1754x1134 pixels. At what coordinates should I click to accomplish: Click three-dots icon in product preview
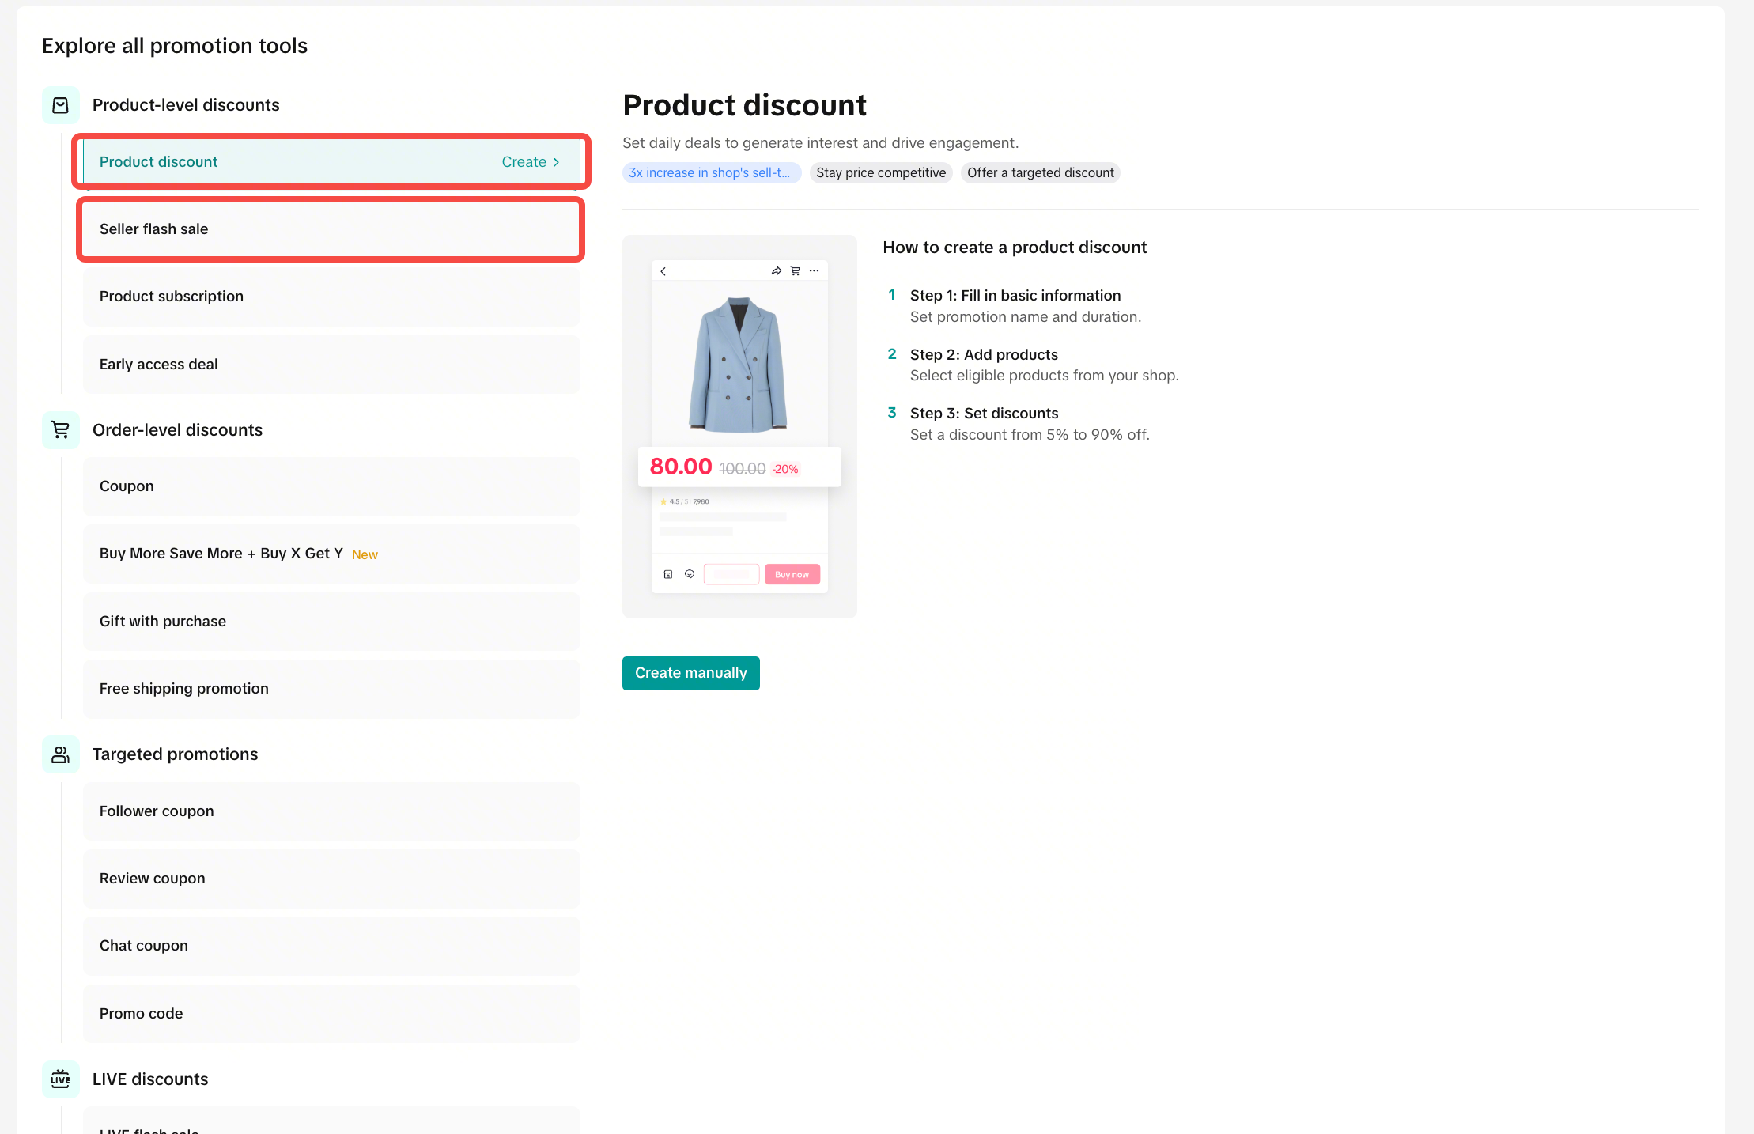click(815, 271)
